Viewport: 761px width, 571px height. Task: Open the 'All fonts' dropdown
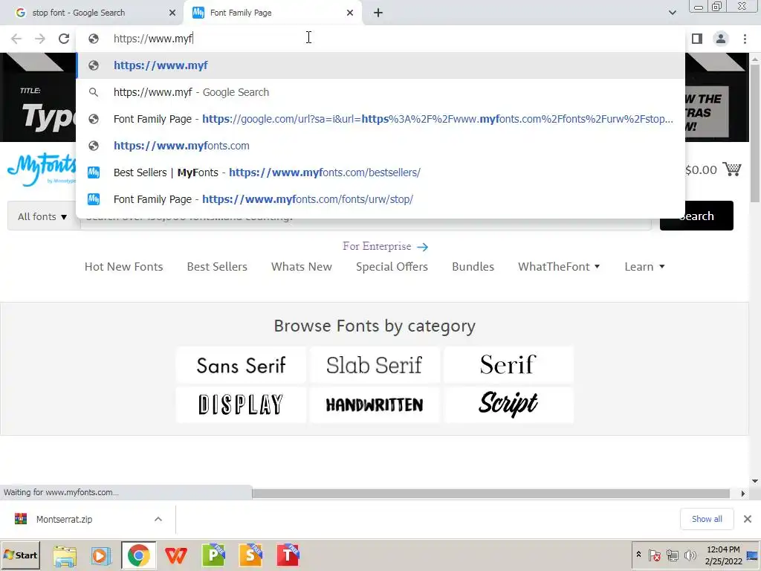42,216
